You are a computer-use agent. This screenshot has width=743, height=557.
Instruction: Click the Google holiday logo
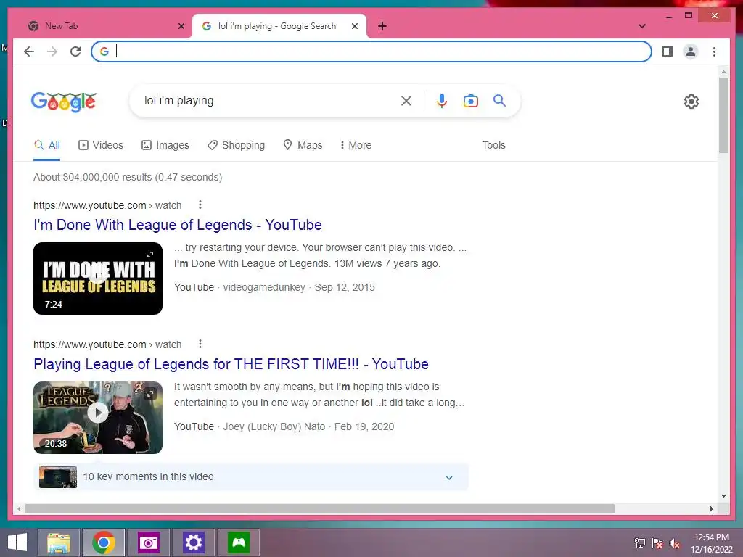64,102
